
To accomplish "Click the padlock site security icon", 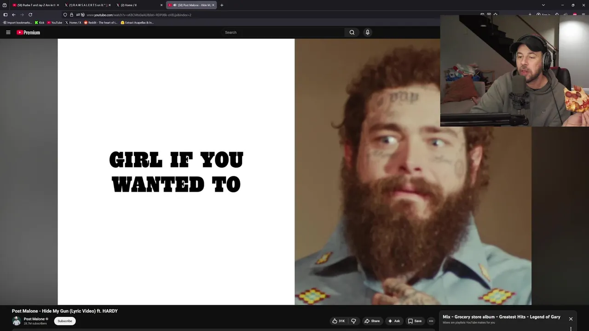I will 71,15.
